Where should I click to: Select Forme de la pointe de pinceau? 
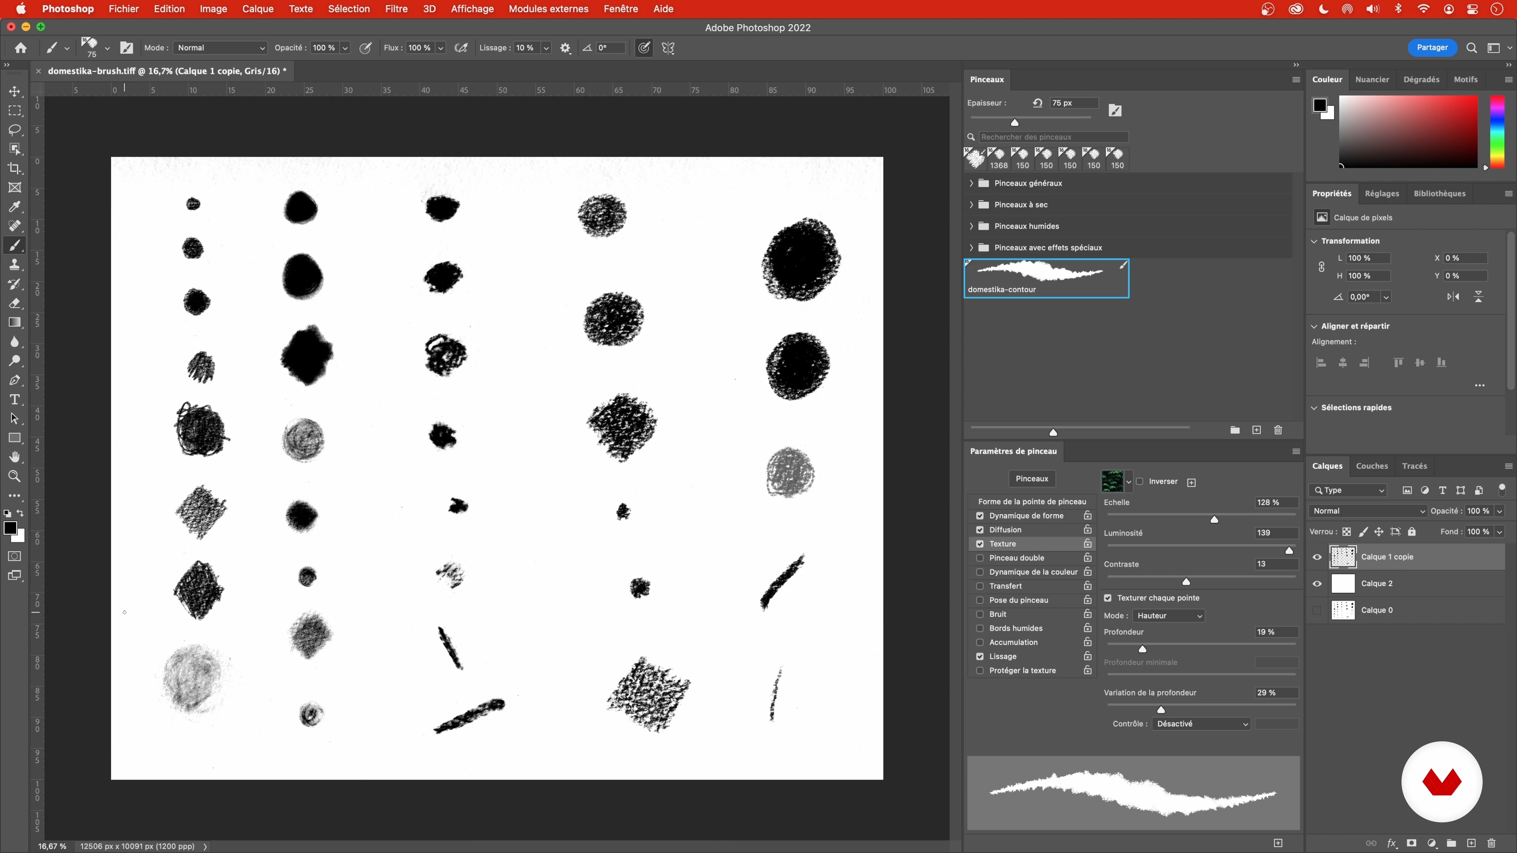point(1032,502)
